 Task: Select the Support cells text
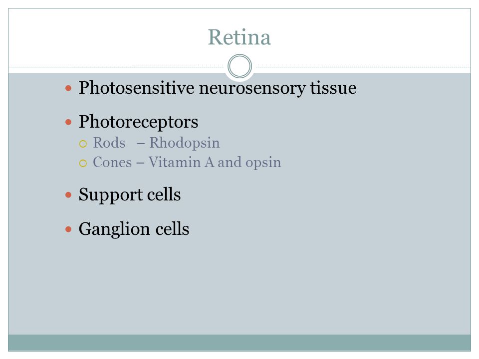click(130, 195)
